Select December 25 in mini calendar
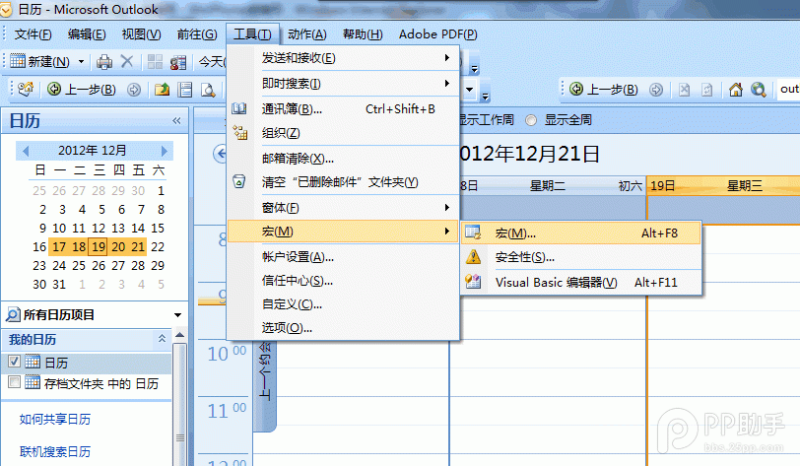The image size is (800, 466). point(79,265)
